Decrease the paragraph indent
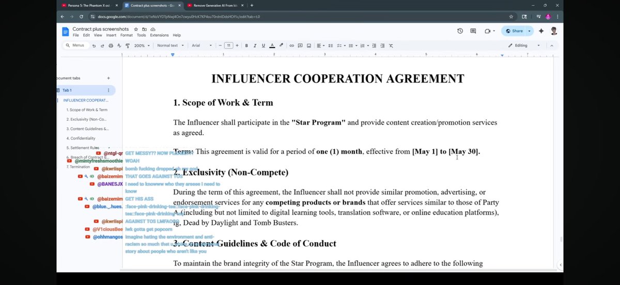620x285 pixels. tap(375, 45)
